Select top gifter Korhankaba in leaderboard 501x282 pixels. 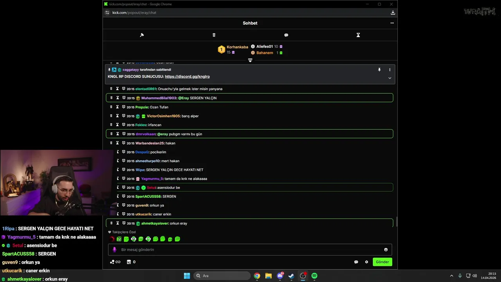[237, 47]
